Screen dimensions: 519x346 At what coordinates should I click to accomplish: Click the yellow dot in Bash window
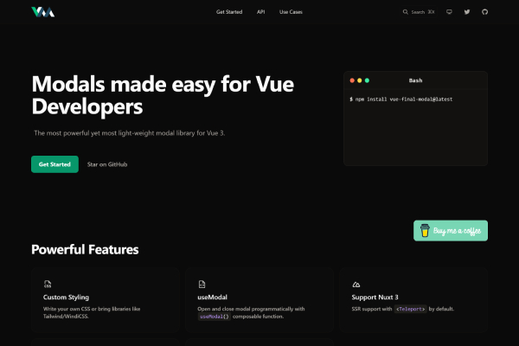coord(360,80)
